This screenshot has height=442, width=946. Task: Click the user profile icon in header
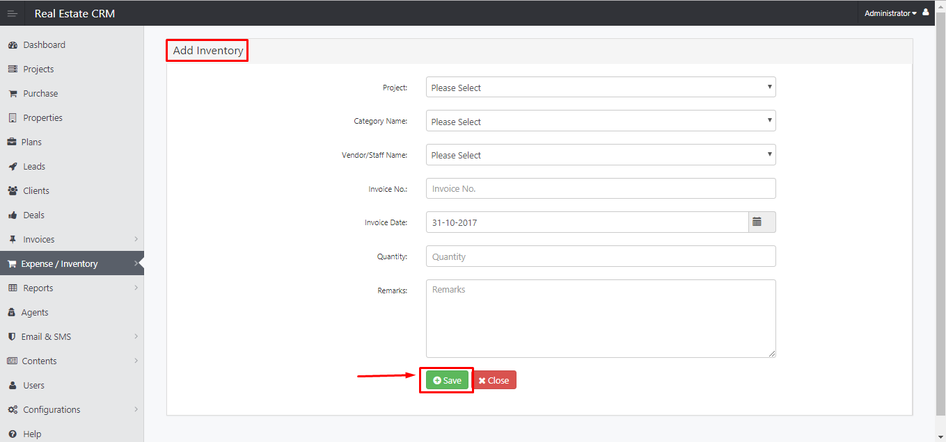pos(926,13)
